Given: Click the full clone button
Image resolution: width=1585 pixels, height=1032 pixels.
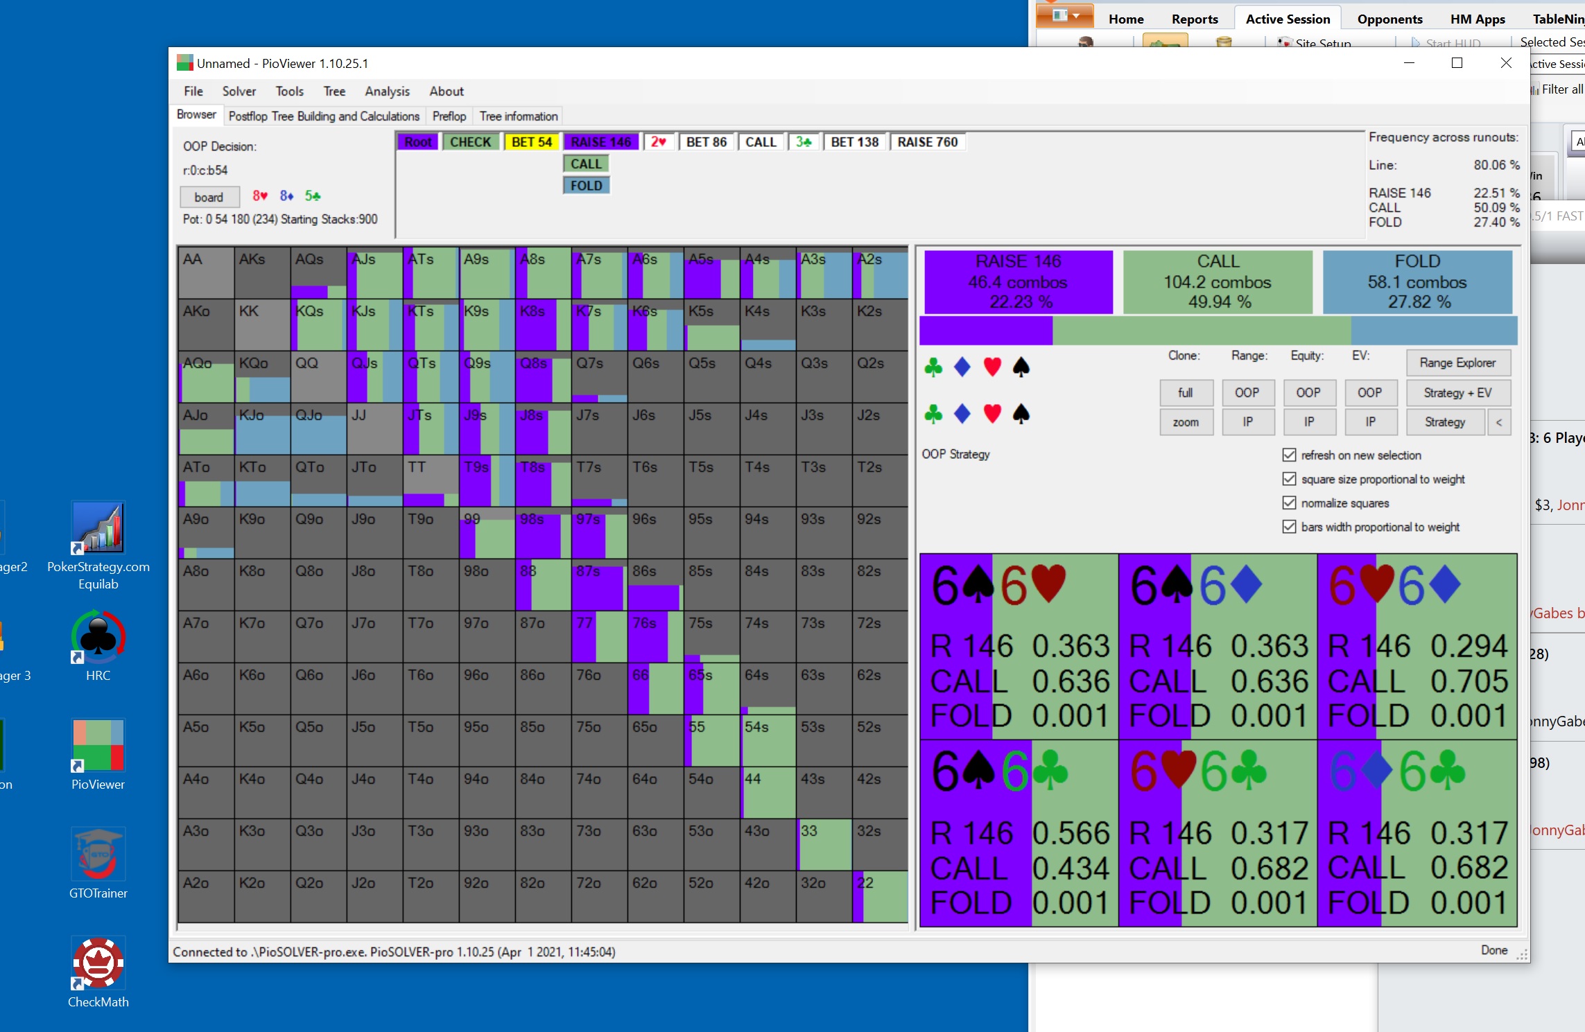Looking at the screenshot, I should pos(1186,393).
